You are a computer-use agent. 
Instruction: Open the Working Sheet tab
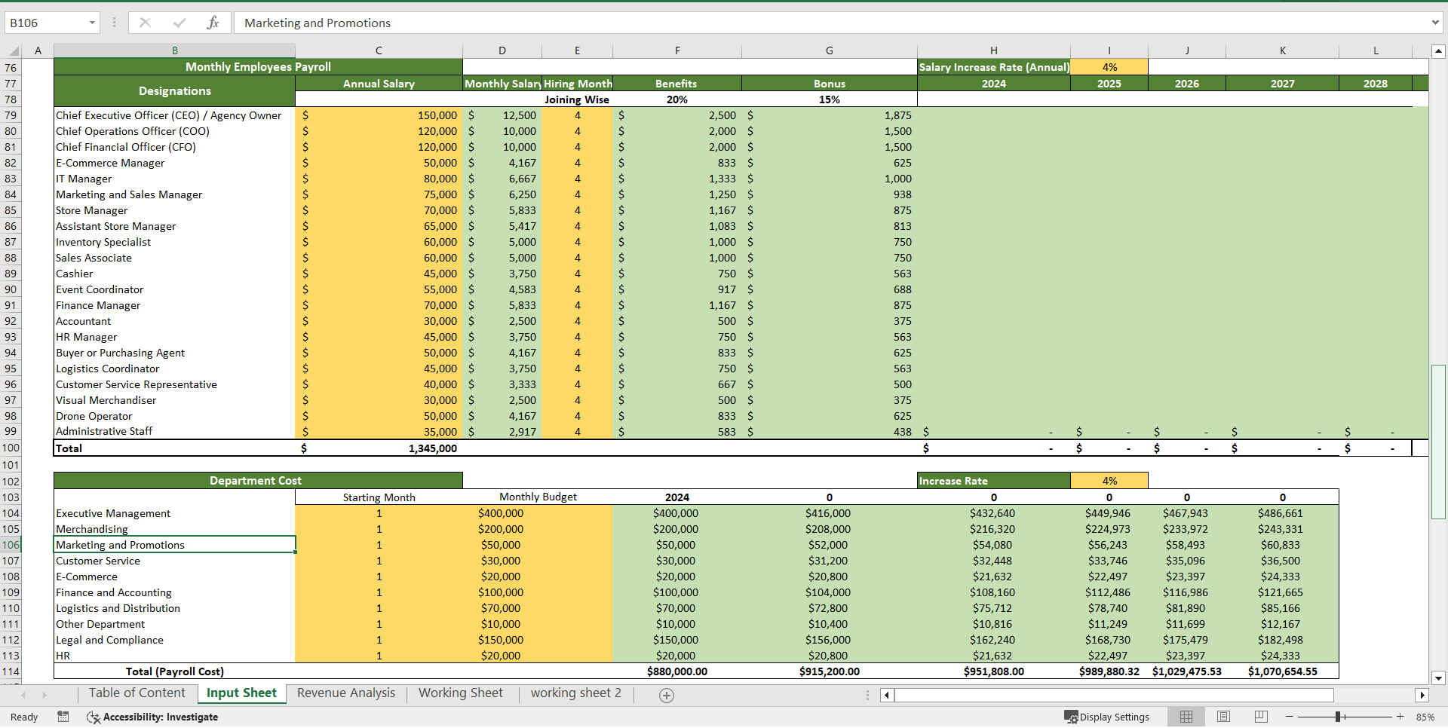coord(460,693)
